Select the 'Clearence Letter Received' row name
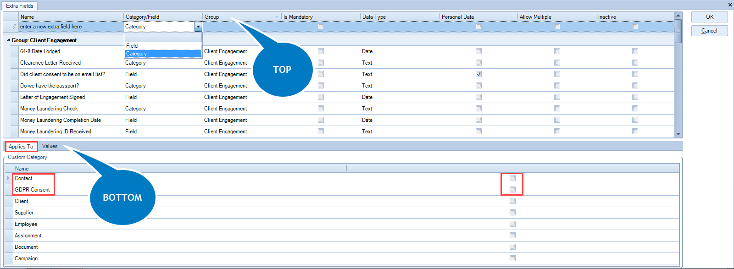 point(50,63)
